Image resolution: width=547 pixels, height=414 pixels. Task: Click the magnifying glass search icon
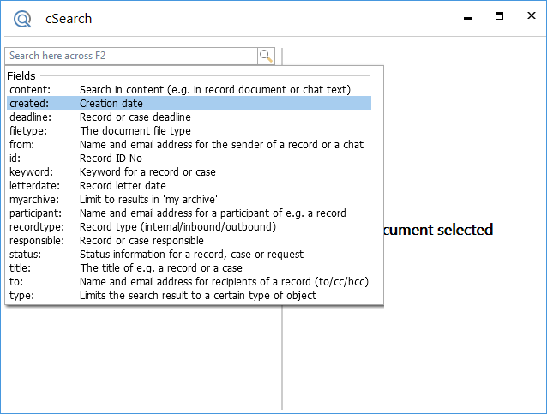[266, 56]
